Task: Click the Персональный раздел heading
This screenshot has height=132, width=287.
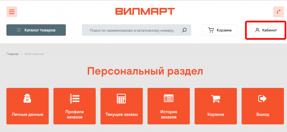Action: click(x=145, y=72)
